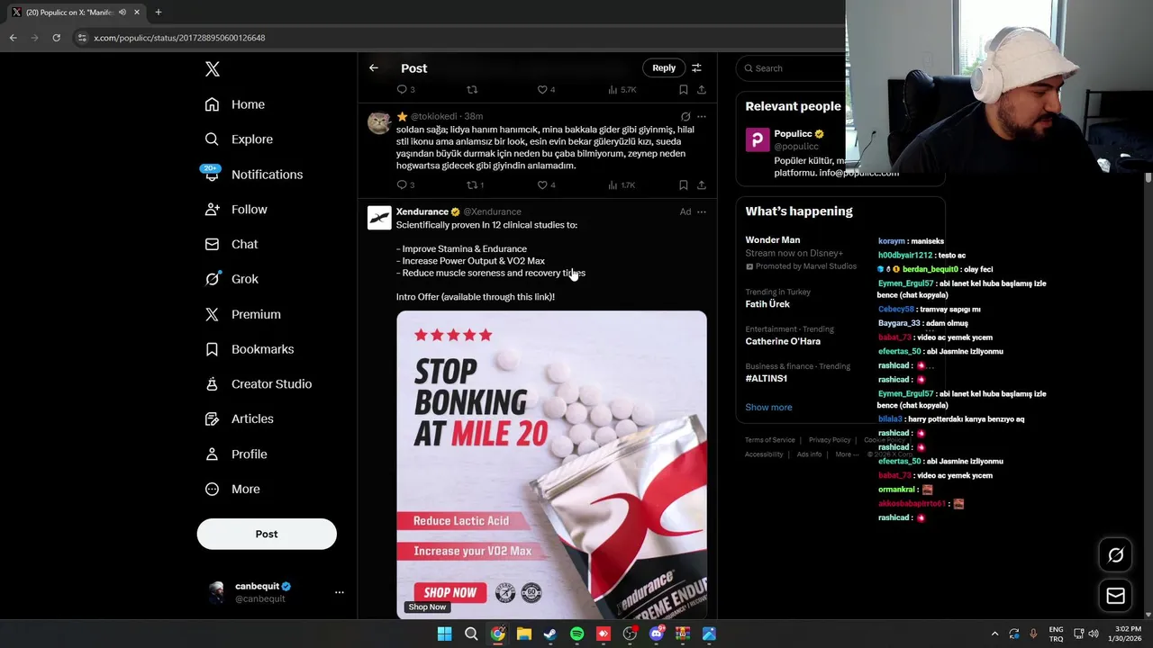Open more options on tokiokedi tweet
The width and height of the screenshot is (1153, 648).
click(702, 117)
